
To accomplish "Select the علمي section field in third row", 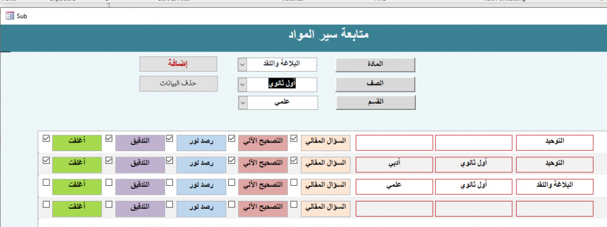I will coord(394,187).
